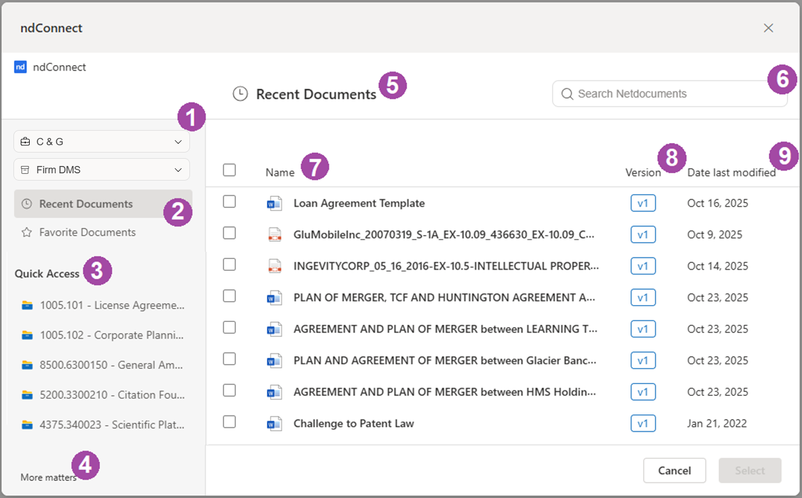Viewport: 802px width, 498px height.
Task: Click the Word icon of the HMS Holdin merger agreement
Action: click(x=274, y=392)
